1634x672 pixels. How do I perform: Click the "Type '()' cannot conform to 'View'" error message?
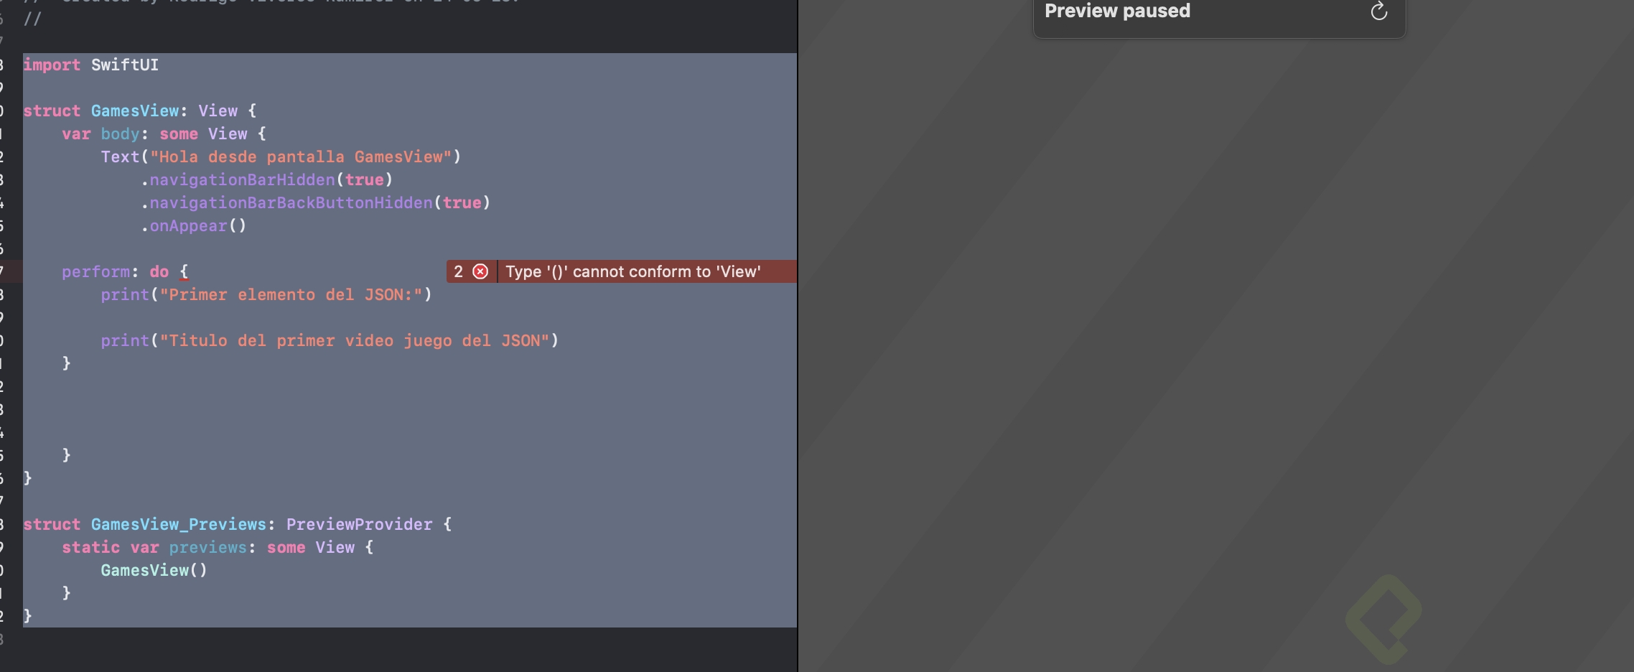pyautogui.click(x=632, y=271)
